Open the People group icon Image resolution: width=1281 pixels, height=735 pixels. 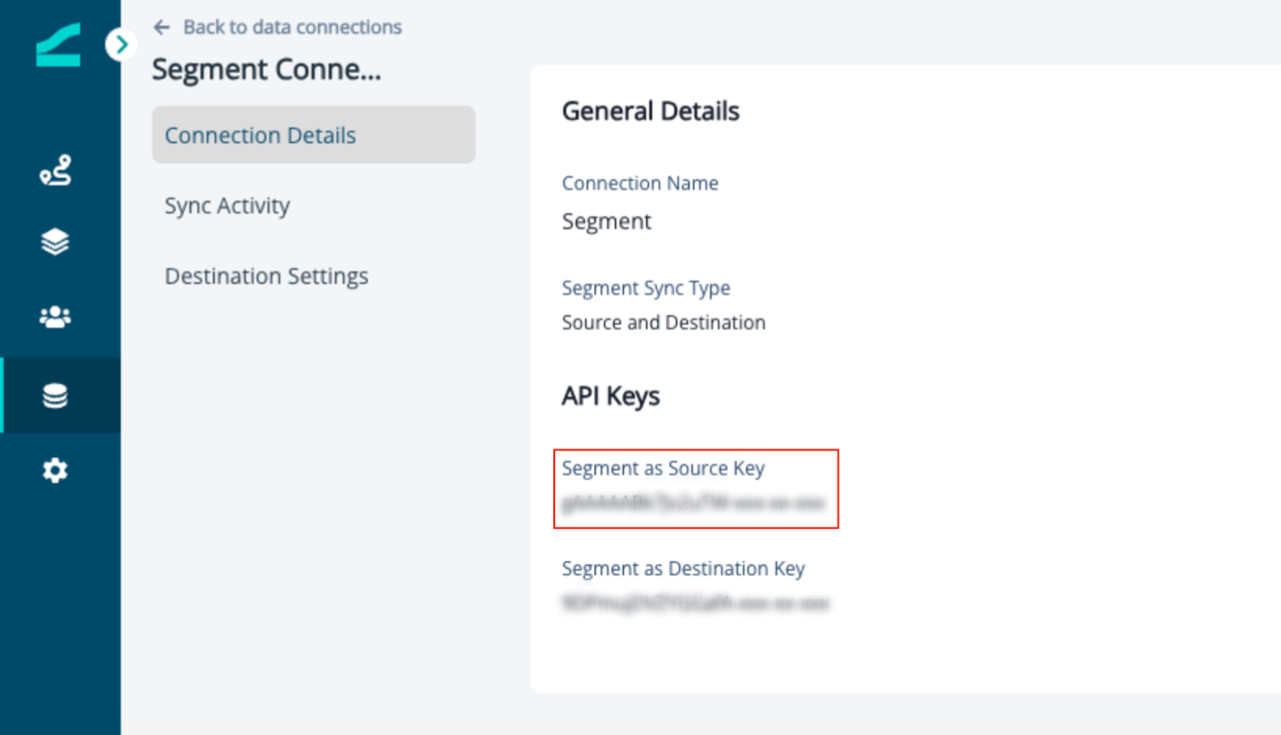coord(55,316)
